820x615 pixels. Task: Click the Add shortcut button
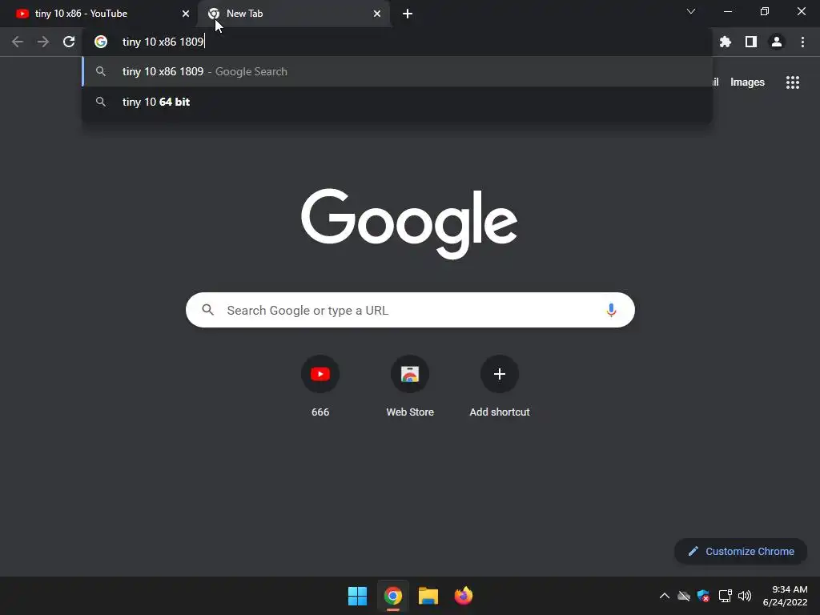pyautogui.click(x=500, y=387)
